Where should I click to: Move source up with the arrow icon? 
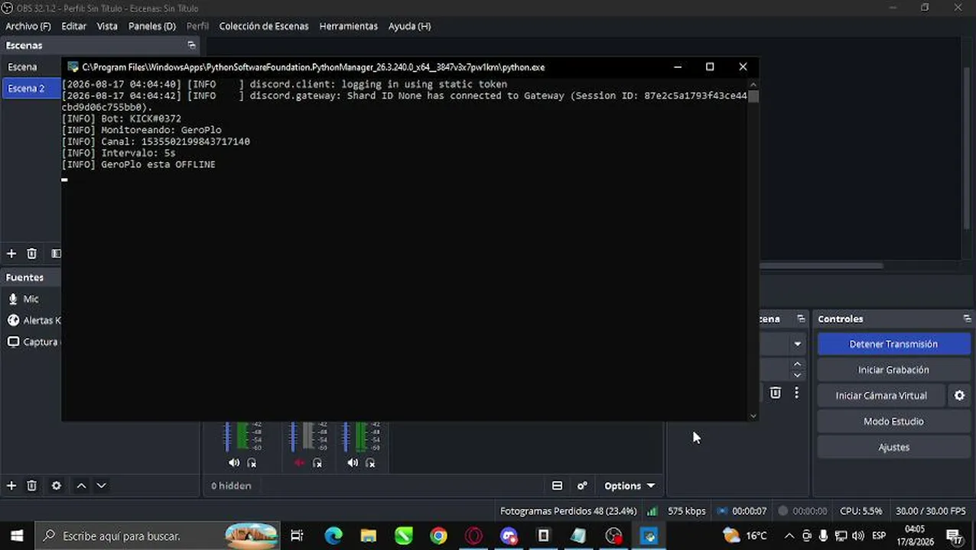(81, 486)
